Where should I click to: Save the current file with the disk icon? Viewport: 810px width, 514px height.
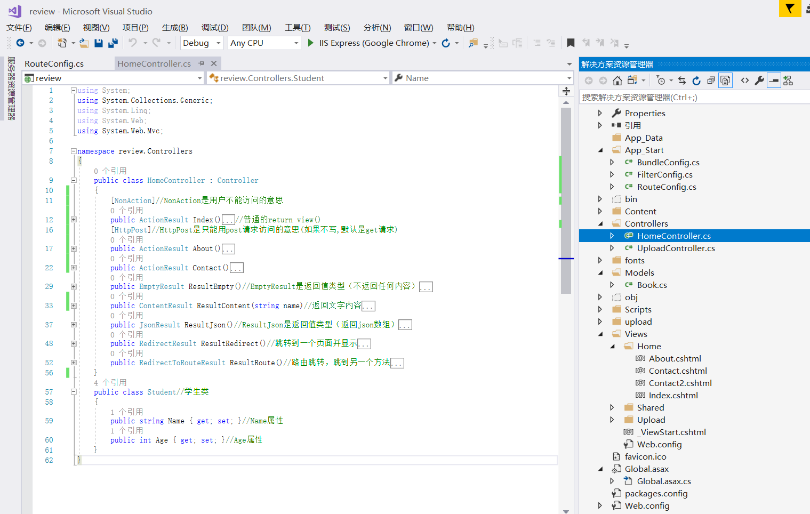point(99,43)
